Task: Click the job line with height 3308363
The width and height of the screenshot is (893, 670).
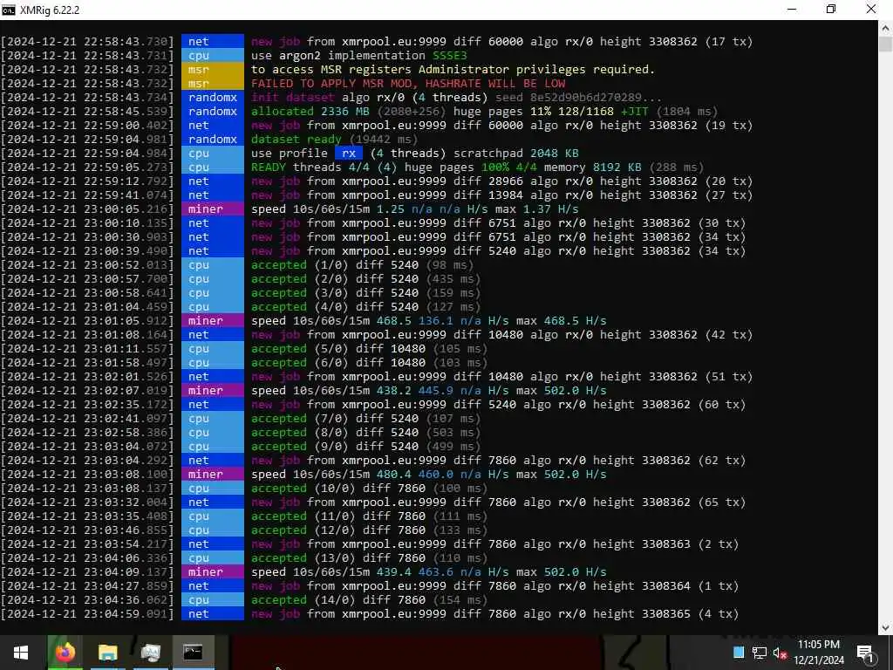Action: click(x=495, y=544)
